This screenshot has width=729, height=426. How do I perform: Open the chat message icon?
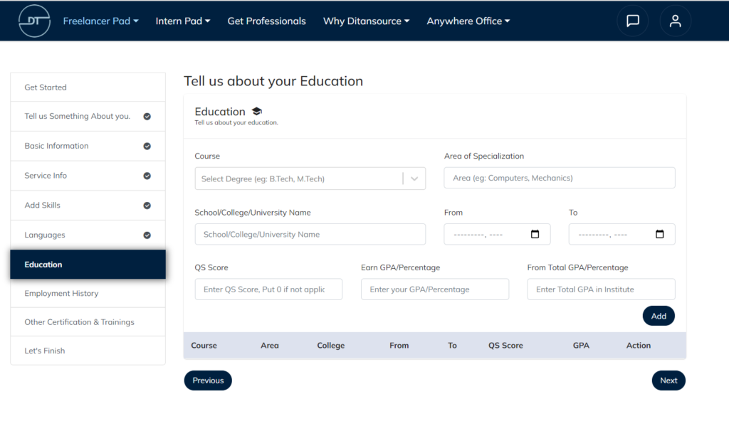pos(633,21)
